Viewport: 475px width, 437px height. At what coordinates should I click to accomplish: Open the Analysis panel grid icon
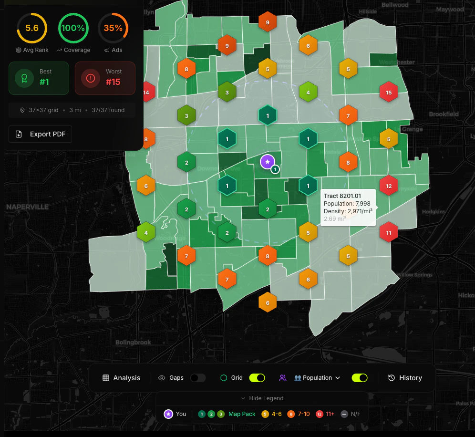[x=106, y=378]
